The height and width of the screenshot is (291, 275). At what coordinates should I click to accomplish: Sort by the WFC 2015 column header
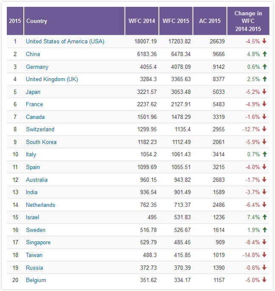176,21
